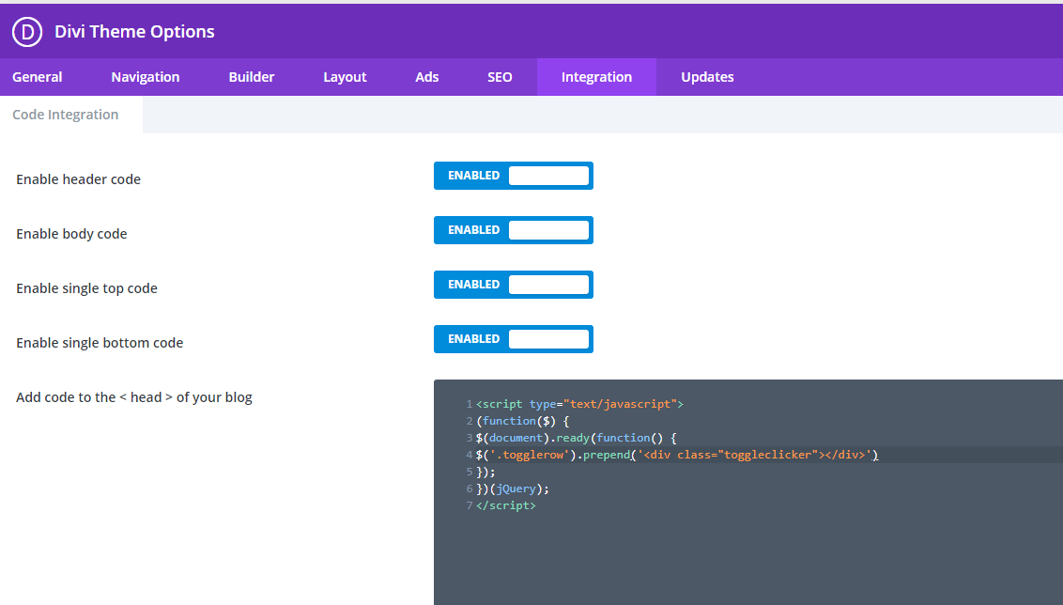Select the Ads tab
The height and width of the screenshot is (605, 1063).
tap(427, 77)
